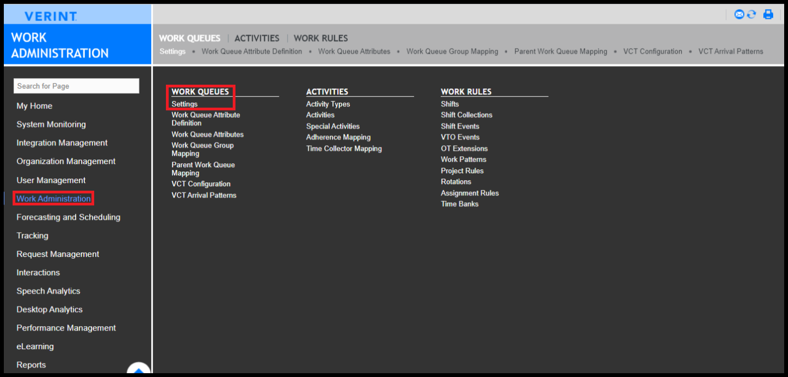Open Shift Events link
Viewport: 788px width, 377px height.
coord(460,126)
